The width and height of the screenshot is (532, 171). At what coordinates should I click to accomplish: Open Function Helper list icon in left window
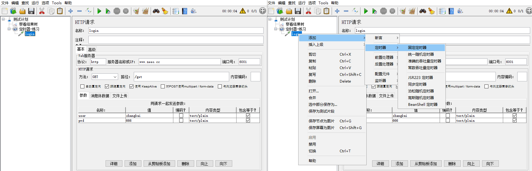[x=175, y=11]
